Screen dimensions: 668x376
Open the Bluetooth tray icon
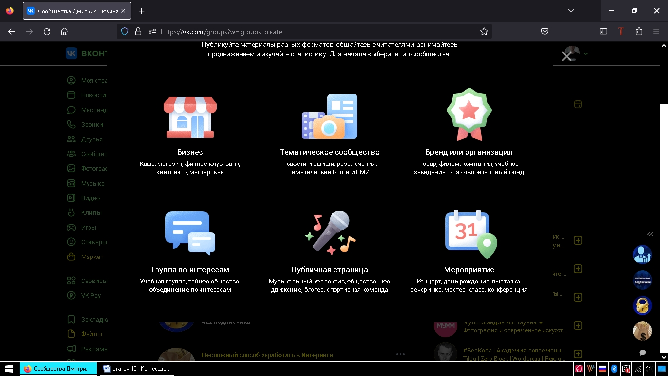(x=614, y=369)
